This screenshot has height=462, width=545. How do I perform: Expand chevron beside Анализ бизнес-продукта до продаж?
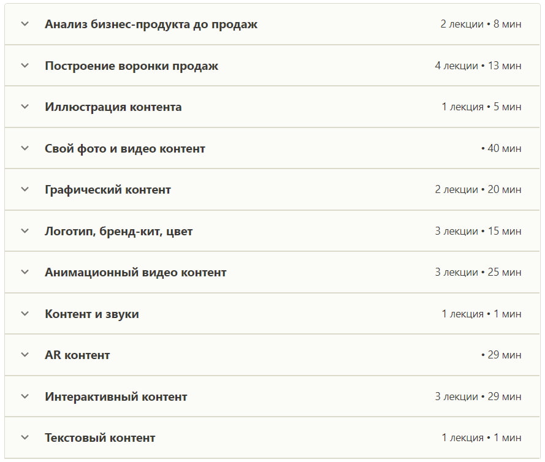click(x=25, y=25)
